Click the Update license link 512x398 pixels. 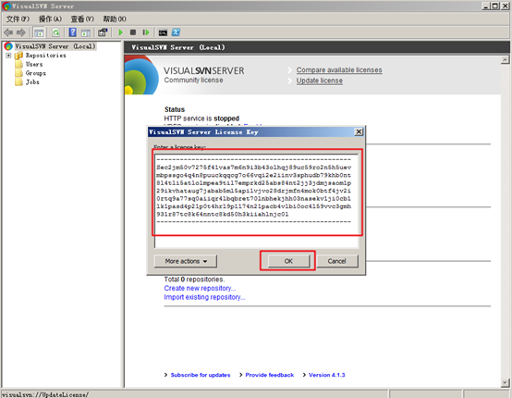(x=320, y=81)
